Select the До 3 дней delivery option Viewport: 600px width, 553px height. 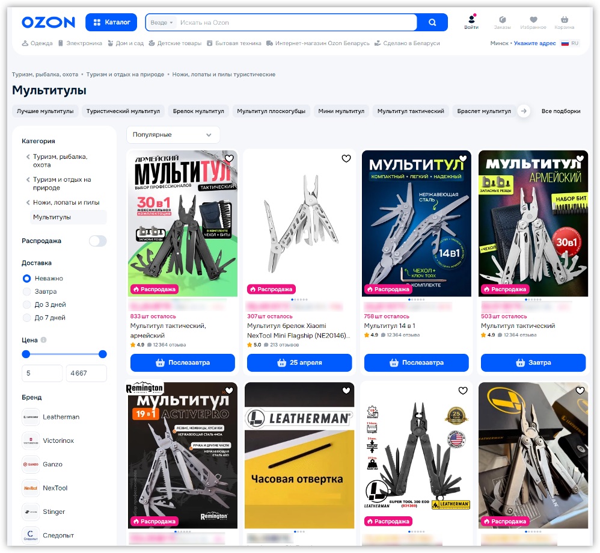coord(26,304)
